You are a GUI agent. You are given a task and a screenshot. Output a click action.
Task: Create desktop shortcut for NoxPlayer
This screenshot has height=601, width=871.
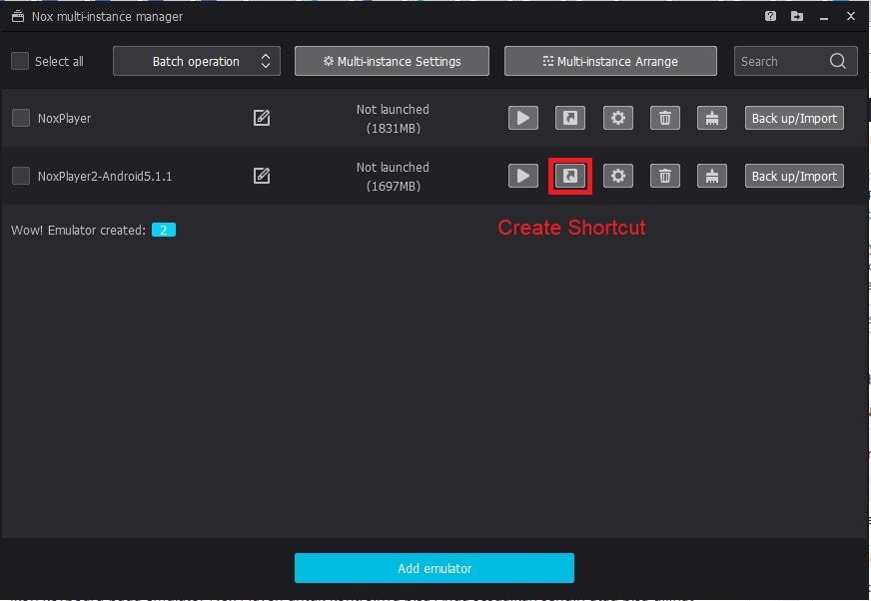point(570,118)
